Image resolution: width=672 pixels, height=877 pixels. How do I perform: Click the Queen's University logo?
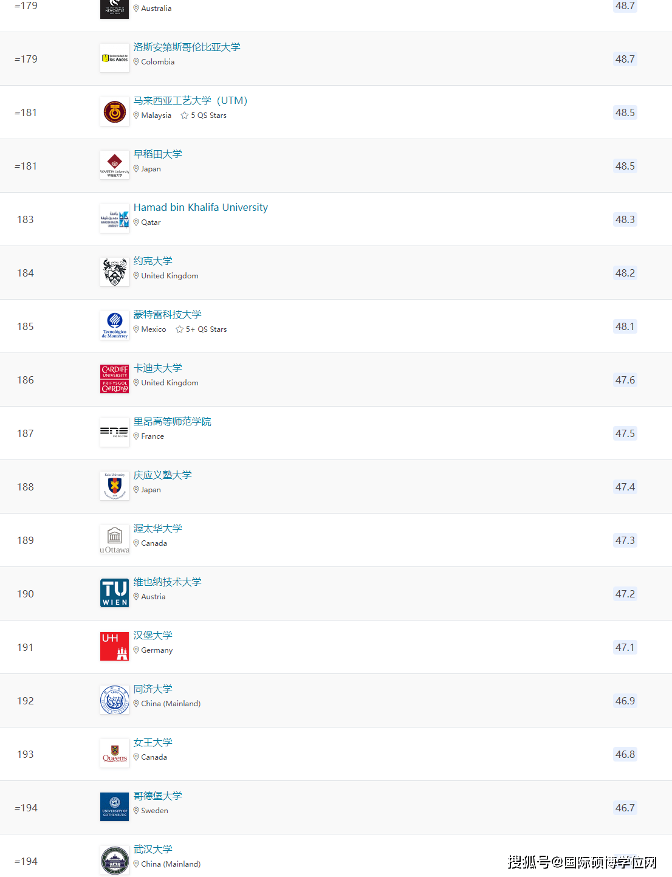coord(114,754)
